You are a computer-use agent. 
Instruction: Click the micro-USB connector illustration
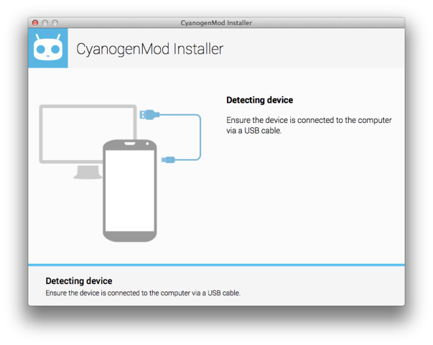168,159
